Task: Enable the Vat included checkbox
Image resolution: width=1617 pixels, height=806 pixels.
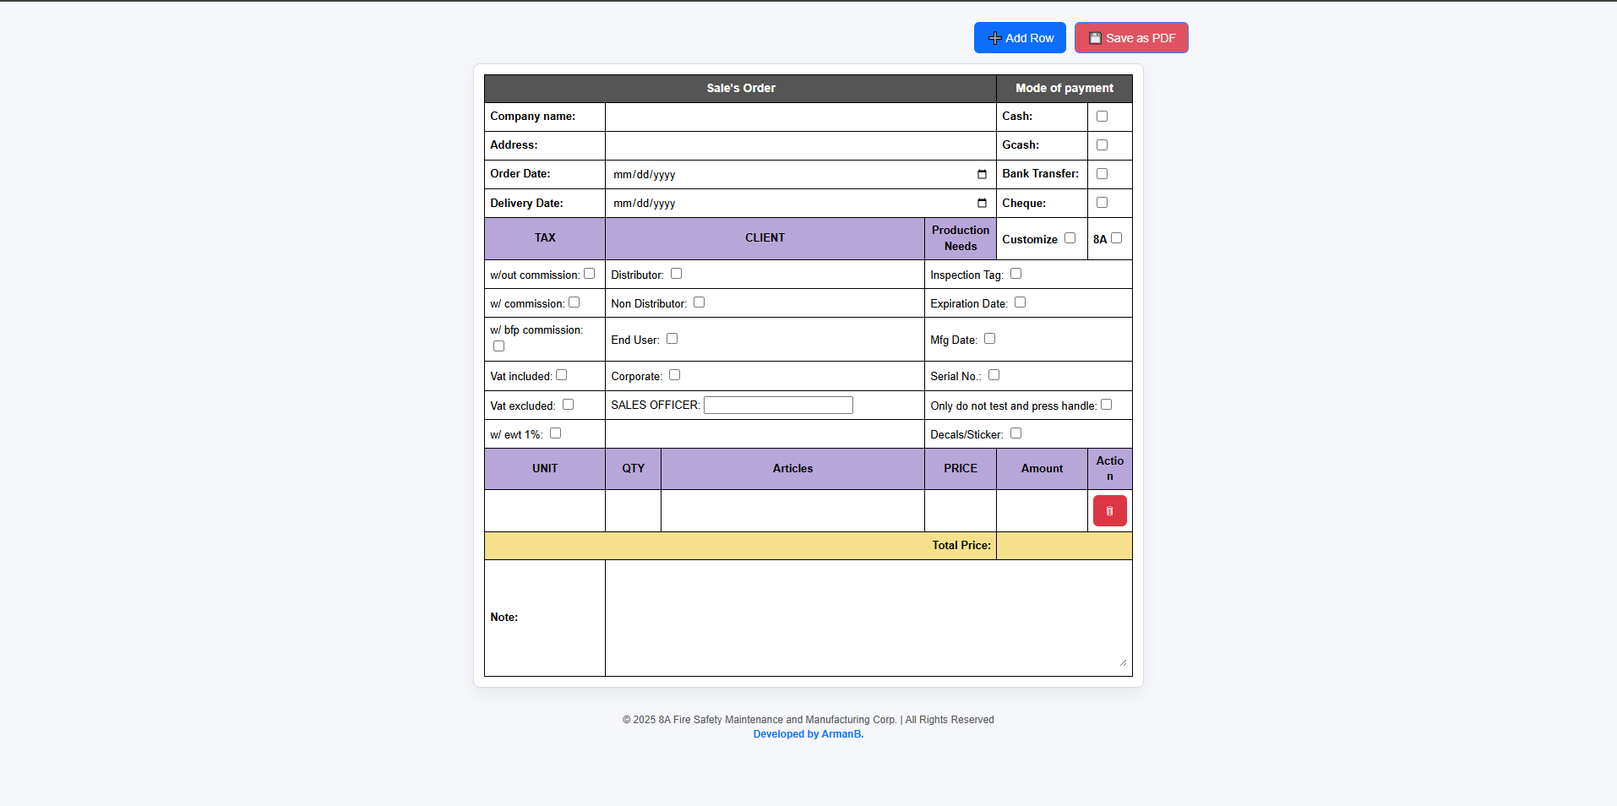Action: click(562, 375)
